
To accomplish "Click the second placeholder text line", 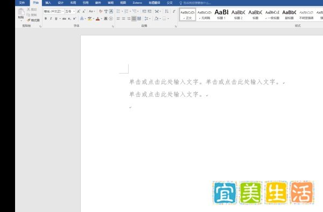I will click(x=166, y=94).
